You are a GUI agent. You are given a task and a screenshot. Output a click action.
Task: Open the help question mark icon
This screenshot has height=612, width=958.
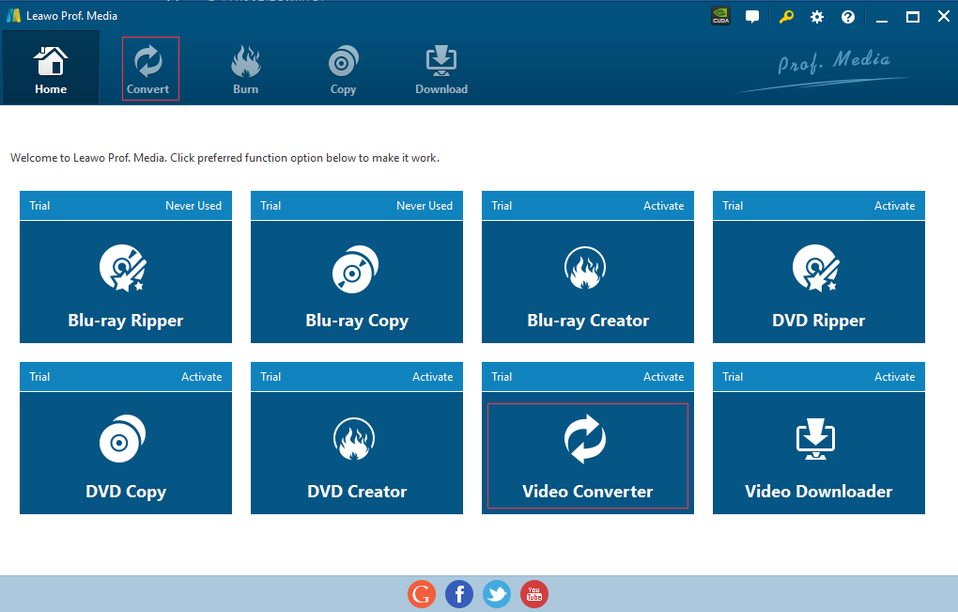(x=848, y=17)
